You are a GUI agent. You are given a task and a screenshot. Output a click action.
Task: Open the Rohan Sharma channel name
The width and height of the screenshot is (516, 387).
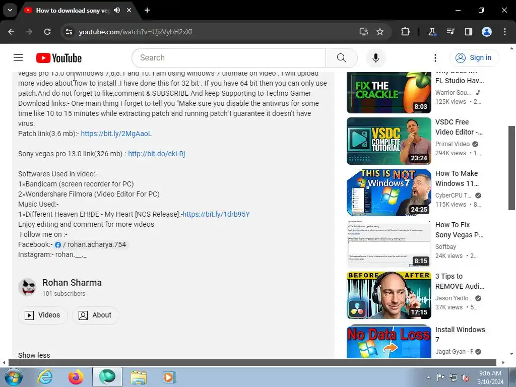point(72,283)
